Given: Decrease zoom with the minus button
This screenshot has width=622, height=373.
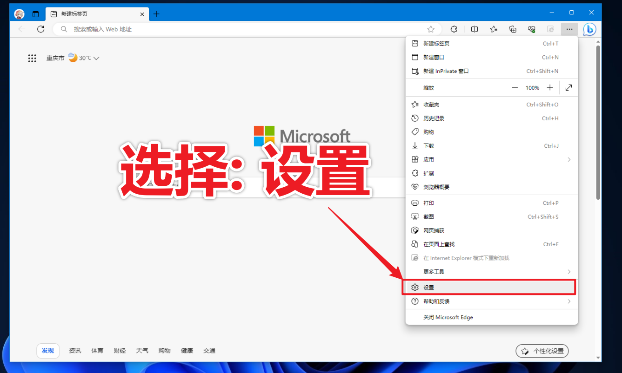Looking at the screenshot, I should [515, 87].
